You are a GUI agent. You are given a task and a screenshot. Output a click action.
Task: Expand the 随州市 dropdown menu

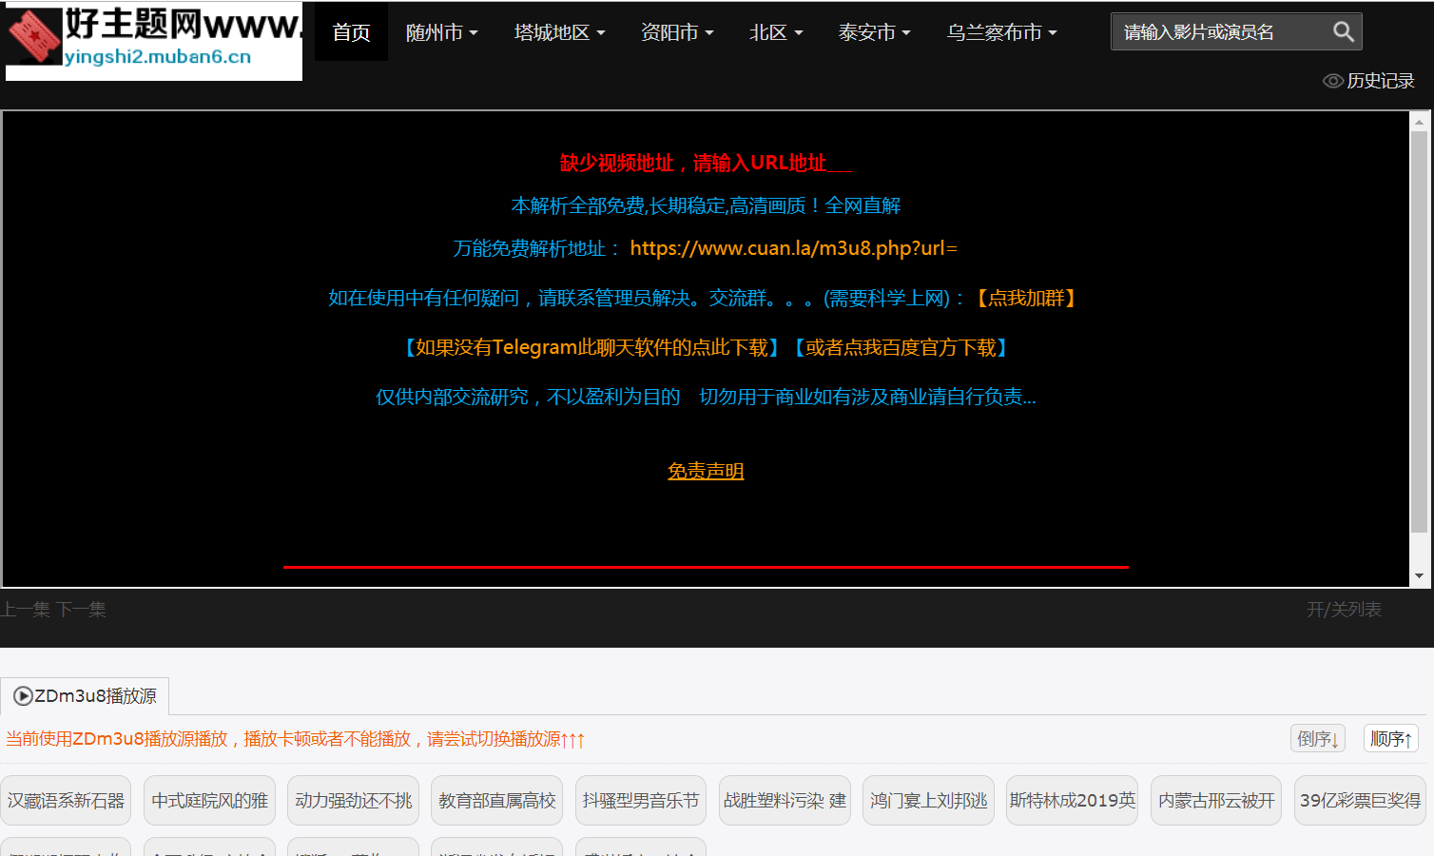pos(441,32)
